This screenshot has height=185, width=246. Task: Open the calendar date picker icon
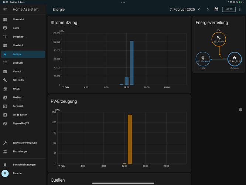pyautogui.click(x=216, y=9)
